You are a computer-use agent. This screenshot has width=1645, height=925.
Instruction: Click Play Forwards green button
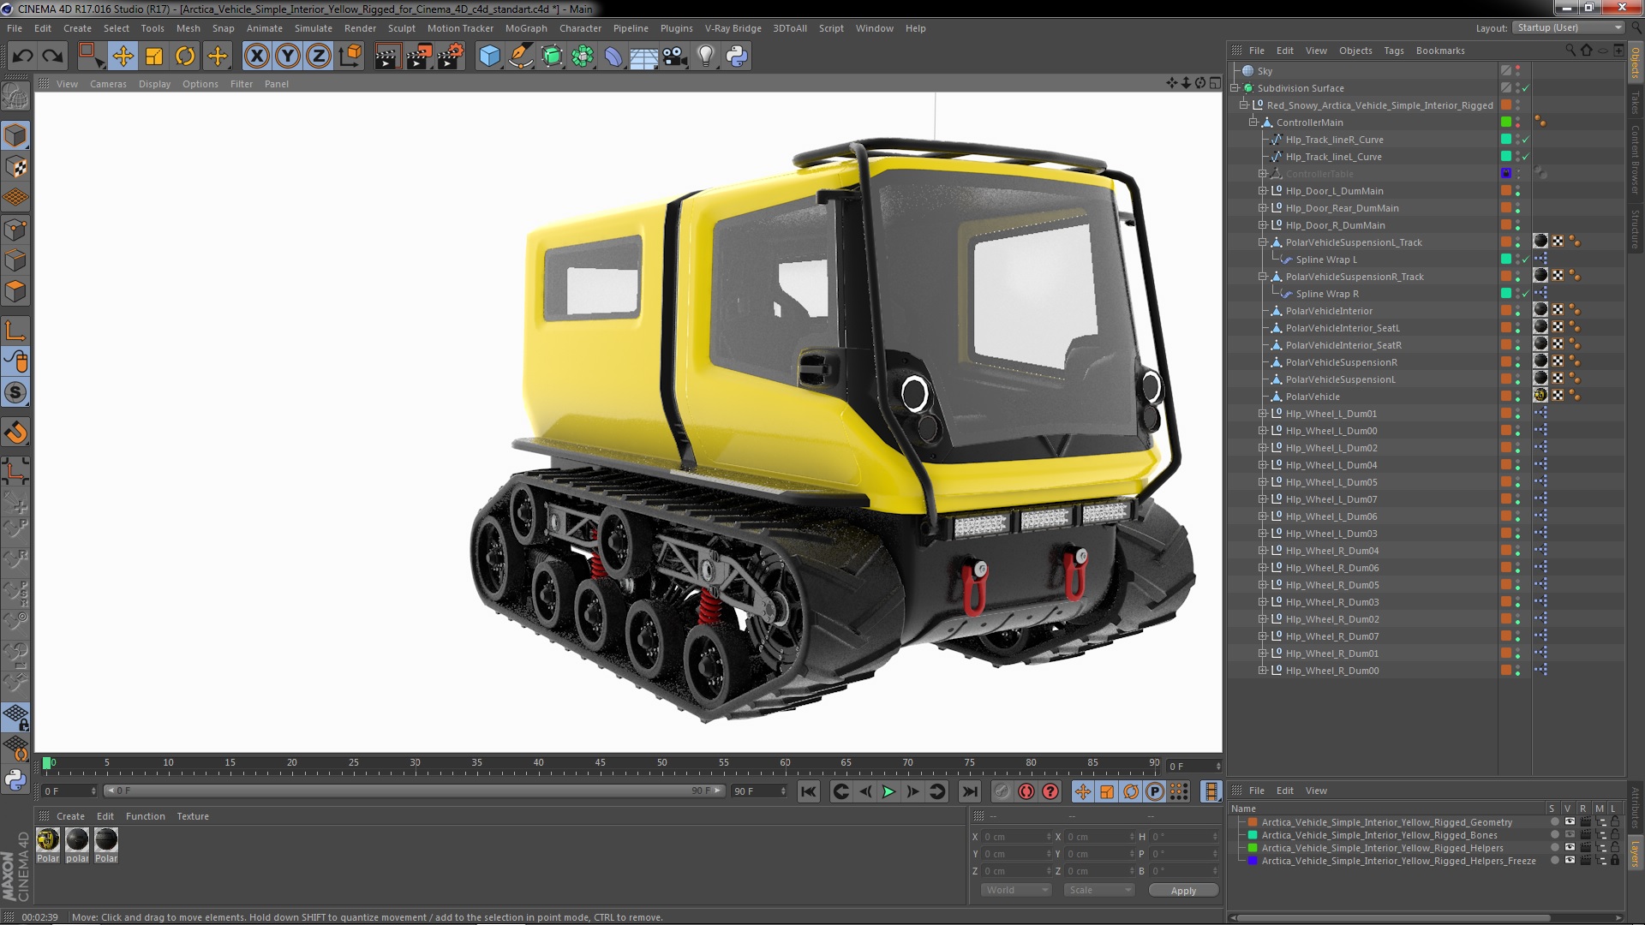[888, 792]
